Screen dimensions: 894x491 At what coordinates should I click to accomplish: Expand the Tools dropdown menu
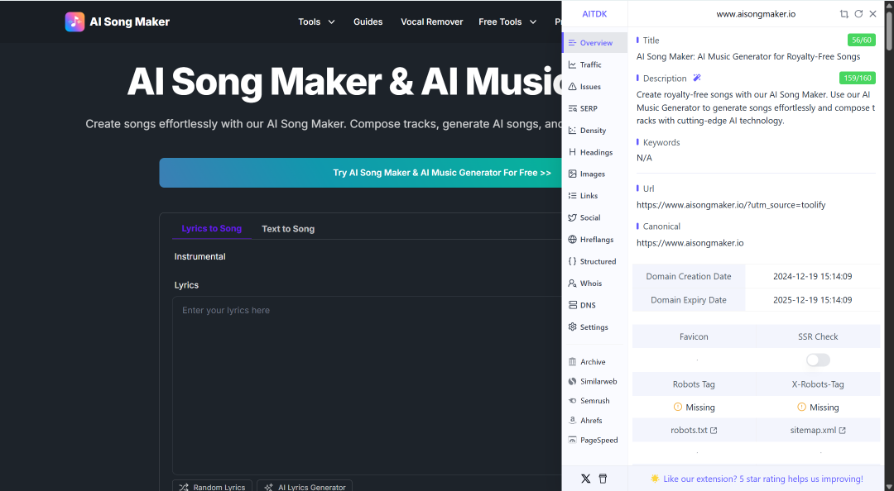(x=316, y=21)
